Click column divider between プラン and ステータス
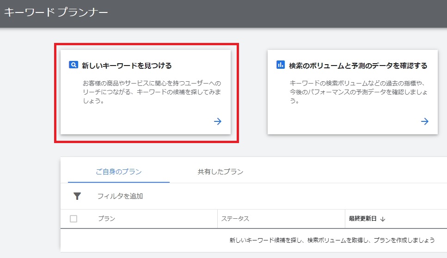 tap(217, 219)
